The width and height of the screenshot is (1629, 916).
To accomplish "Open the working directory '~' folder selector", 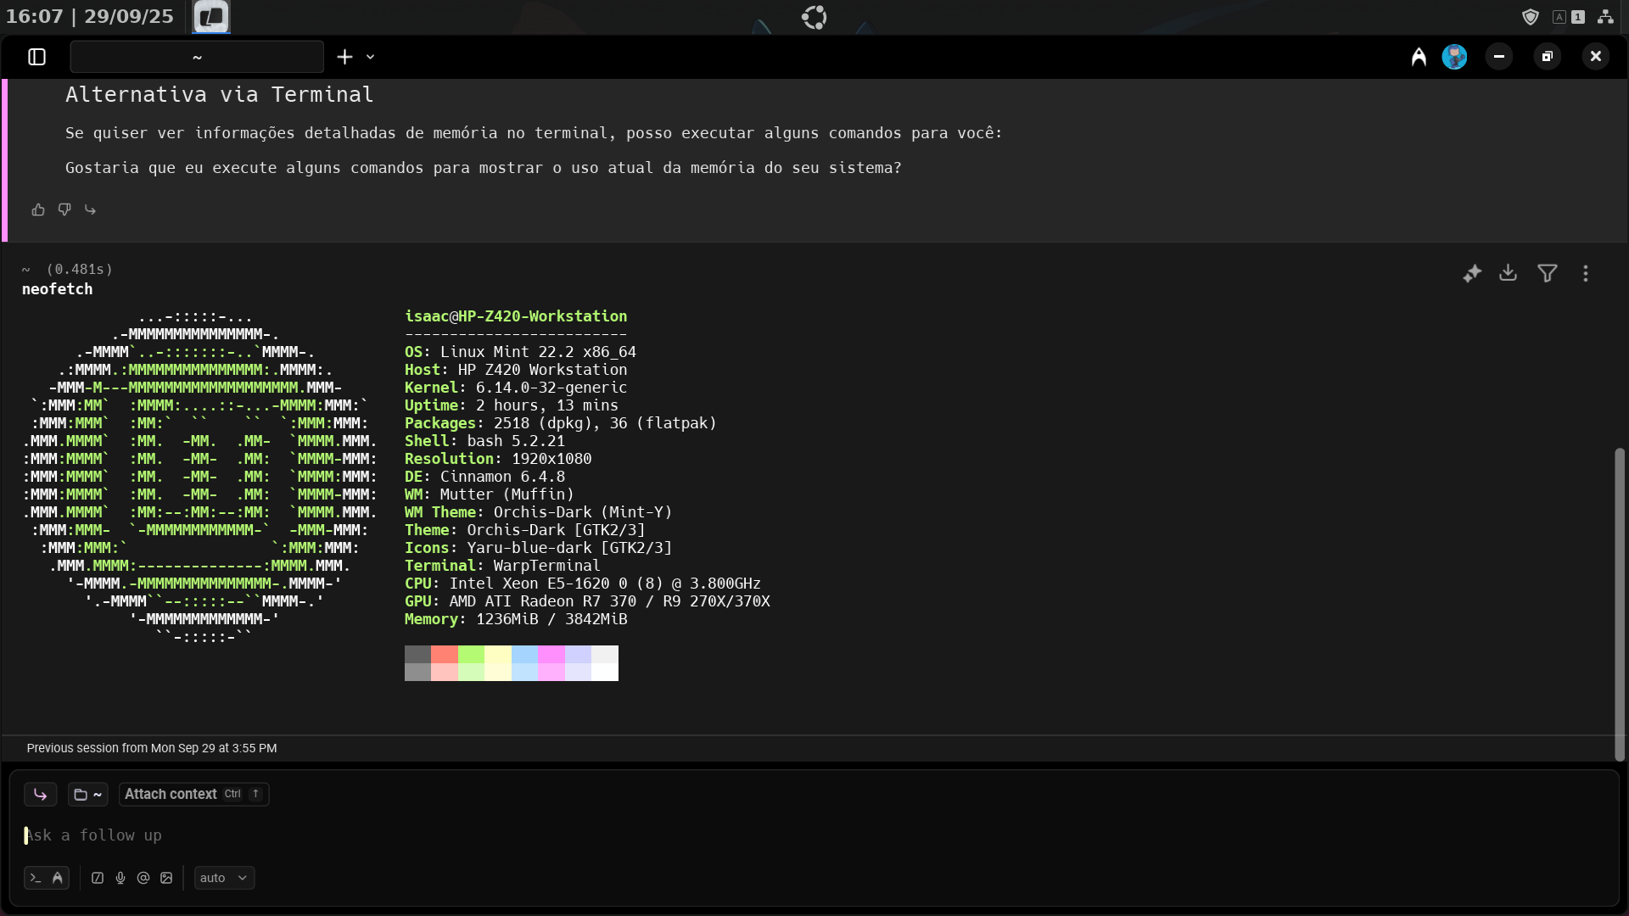I will click(87, 794).
